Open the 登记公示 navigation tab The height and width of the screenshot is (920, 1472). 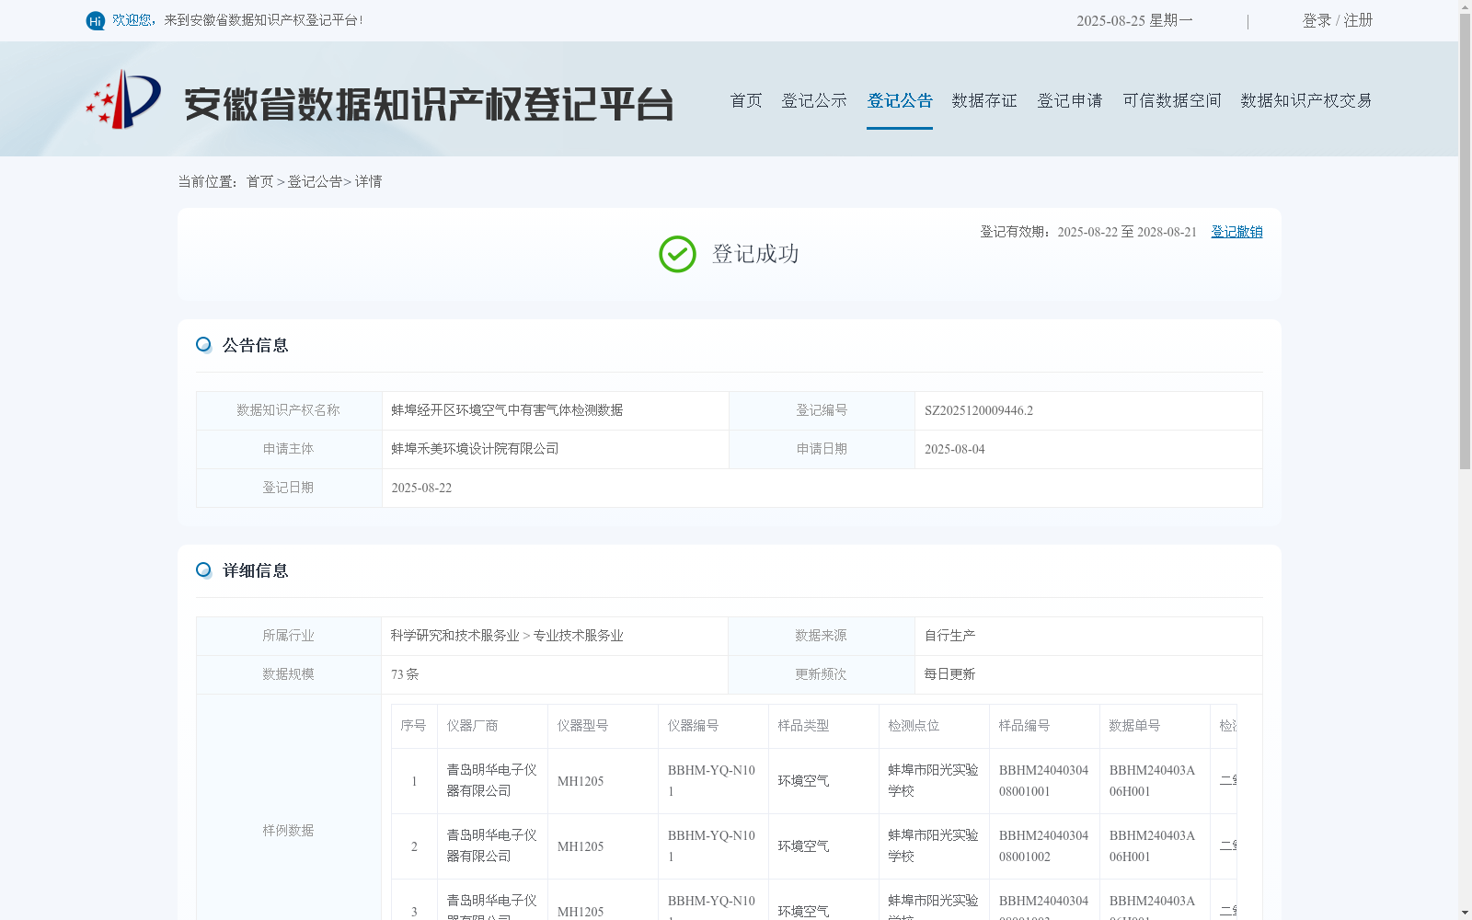tap(814, 100)
